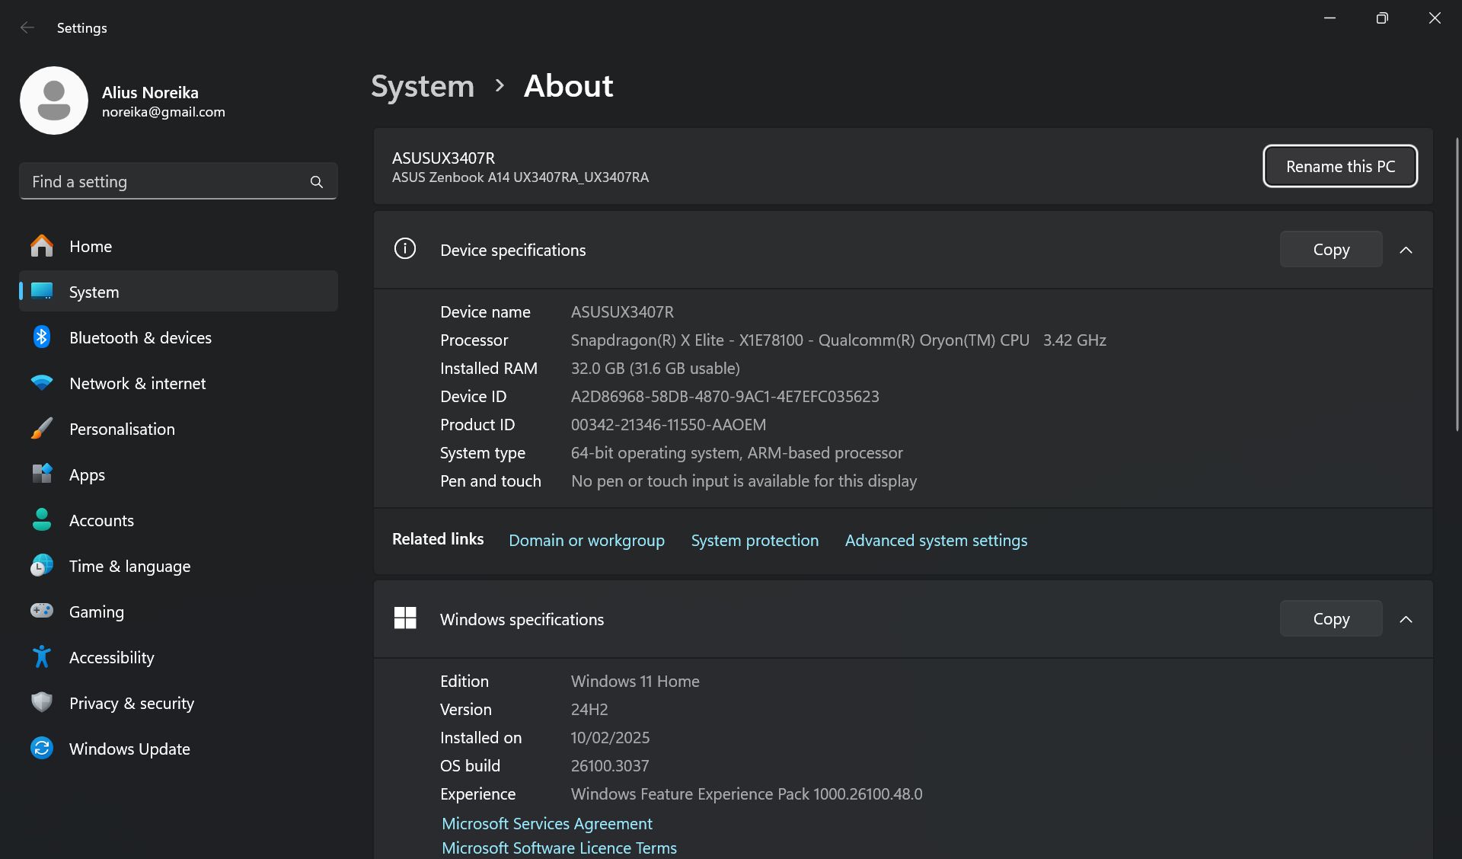
Task: Copy the Device specifications
Action: point(1330,250)
